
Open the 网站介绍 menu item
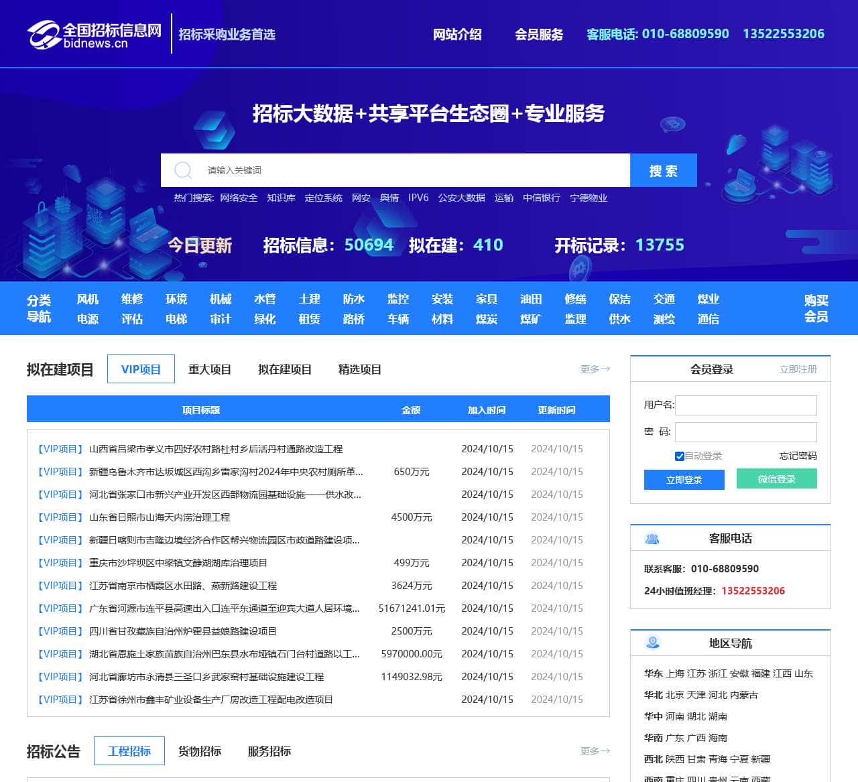coord(457,34)
